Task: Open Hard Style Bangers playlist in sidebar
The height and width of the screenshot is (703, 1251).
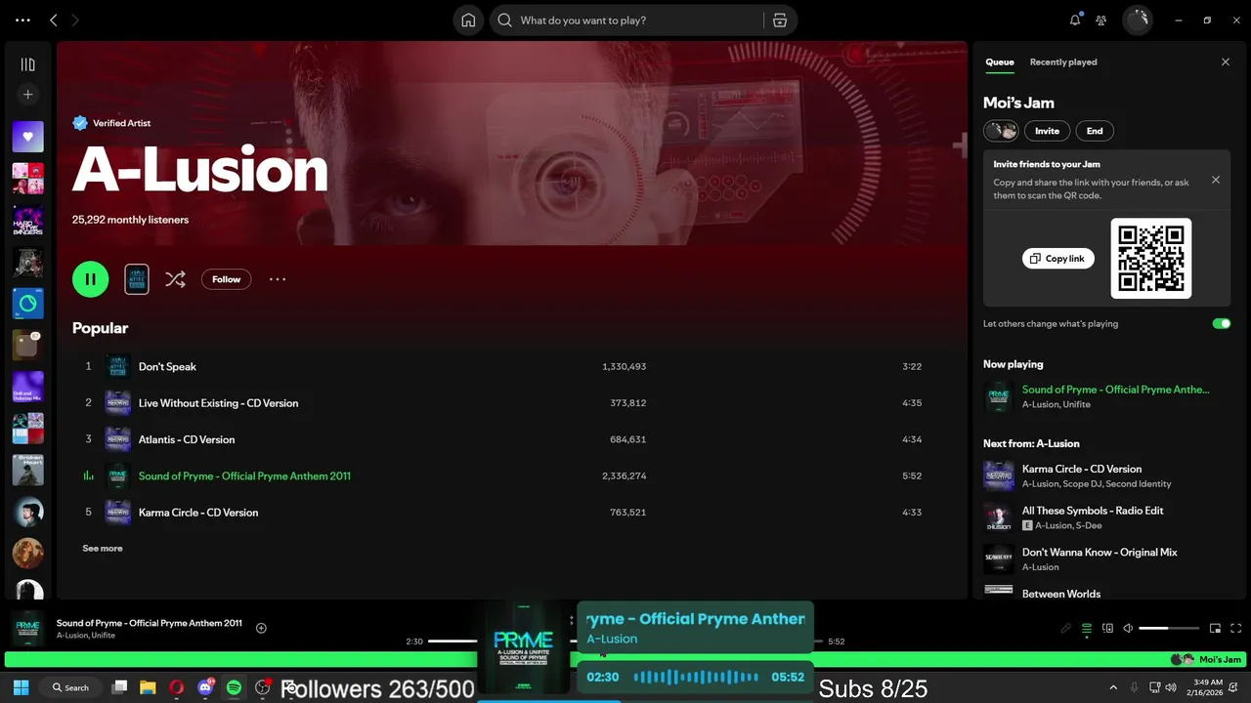Action: coord(27,221)
